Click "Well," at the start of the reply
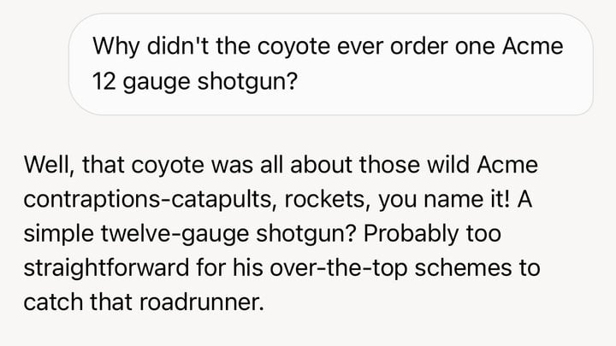This screenshot has height=346, width=616. 49,164
